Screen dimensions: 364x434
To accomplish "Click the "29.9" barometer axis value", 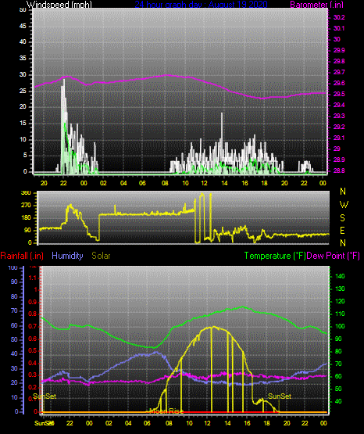I will click(x=339, y=50).
